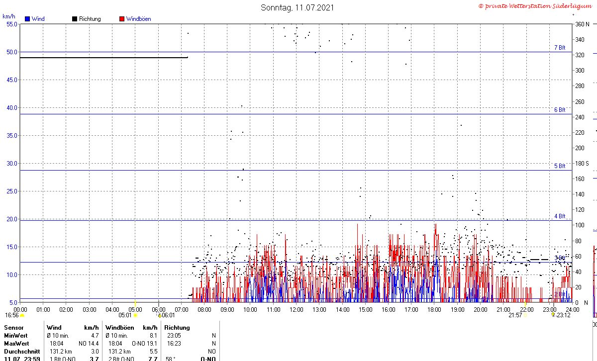Click the Richtung legend label
Image resolution: width=597 pixels, height=361 pixels.
(x=90, y=19)
